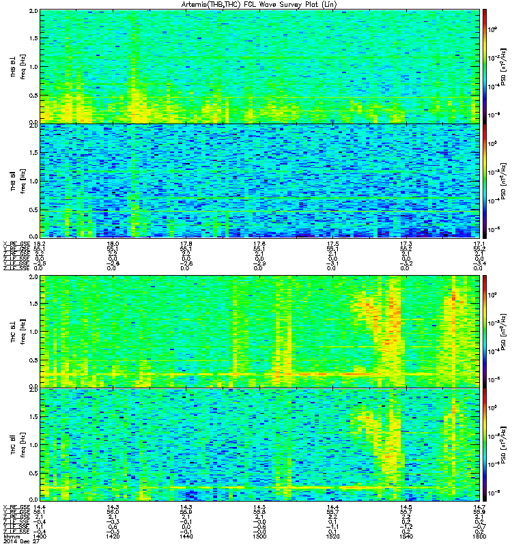The image size is (512, 546).
Task: Click the THC X_RE_GSE value '14.5'
Action: (x=406, y=507)
